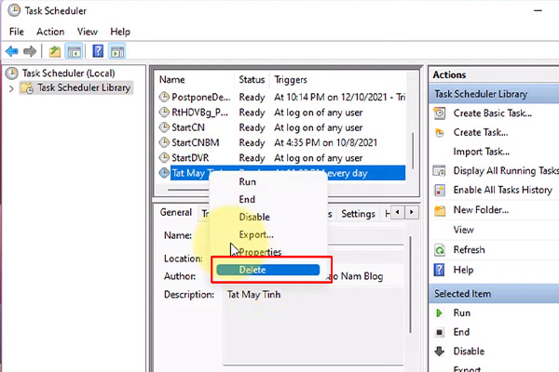Click the StartDVR task clock icon
The image size is (559, 372).
tap(164, 157)
